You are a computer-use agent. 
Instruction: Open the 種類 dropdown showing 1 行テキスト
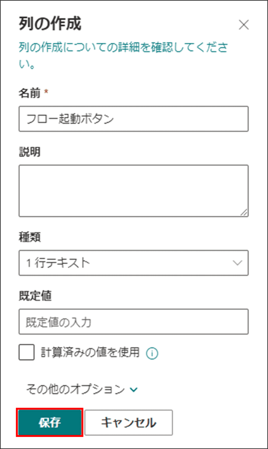(134, 263)
